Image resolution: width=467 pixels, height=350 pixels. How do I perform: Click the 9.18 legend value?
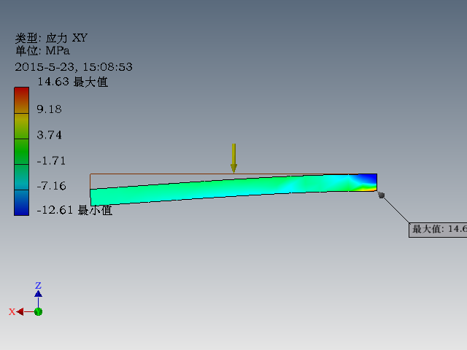tap(49, 109)
